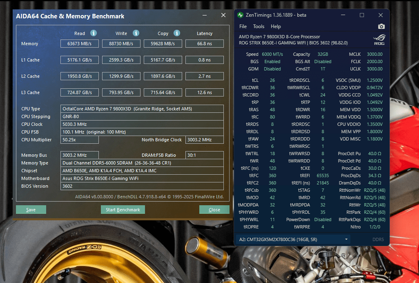Click L2 Cache Read value 1950.8 GB/s
The height and width of the screenshot is (283, 419).
click(x=80, y=76)
